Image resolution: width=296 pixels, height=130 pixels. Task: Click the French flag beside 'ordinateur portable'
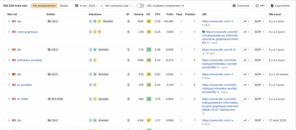(x=14, y=60)
